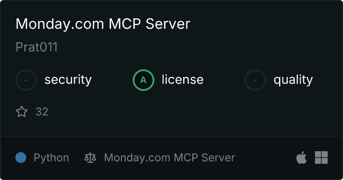Visit the Prat011 author profile
This screenshot has width=343, height=180.
pyautogui.click(x=37, y=47)
